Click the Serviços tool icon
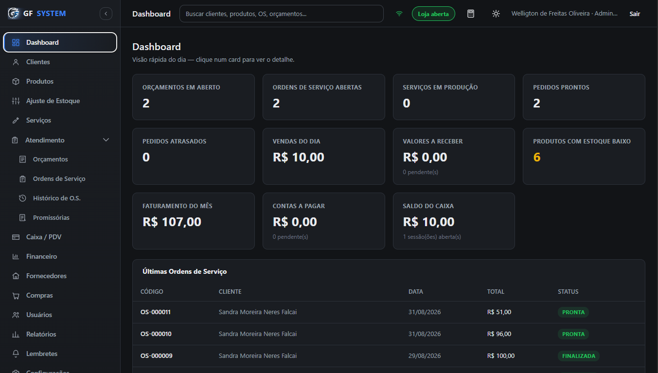Viewport: 658px width, 373px height. [16, 120]
